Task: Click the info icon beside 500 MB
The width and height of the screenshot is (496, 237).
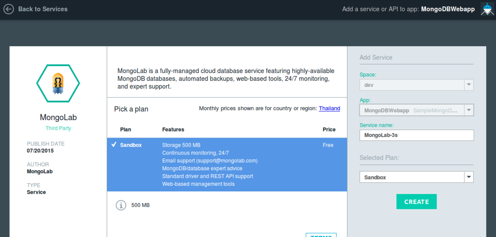Action: [x=121, y=205]
